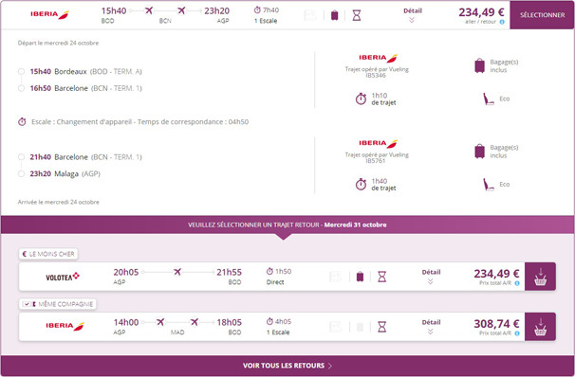Click the clock icon beside 4h05 duration
Viewport: 575px width, 377px height.
[x=269, y=321]
